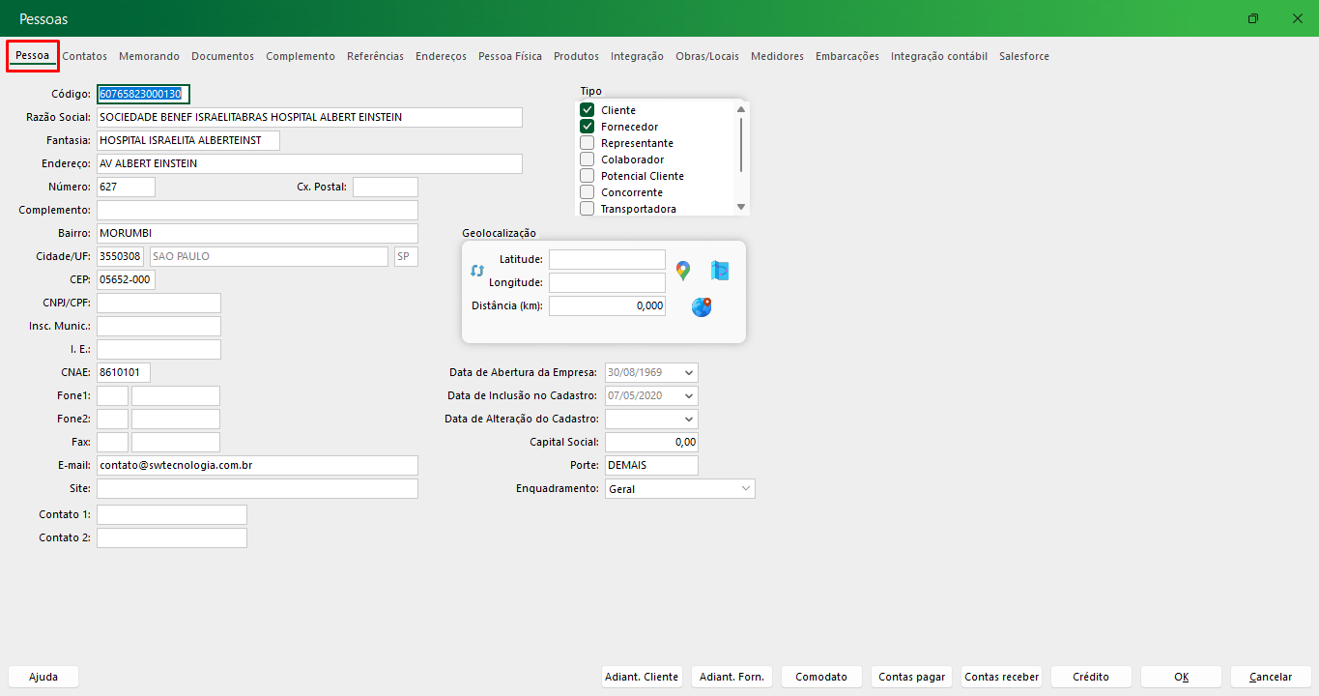Image resolution: width=1319 pixels, height=696 pixels.
Task: Click the blue route map icon
Action: (x=720, y=271)
